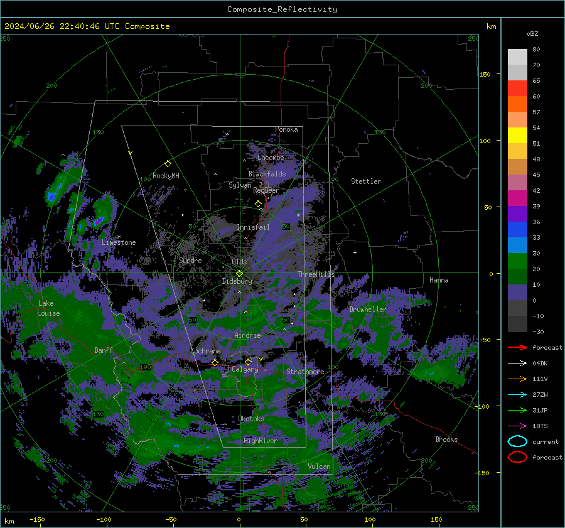Click the dBZ legend heading
The width and height of the screenshot is (565, 528).
click(x=532, y=33)
